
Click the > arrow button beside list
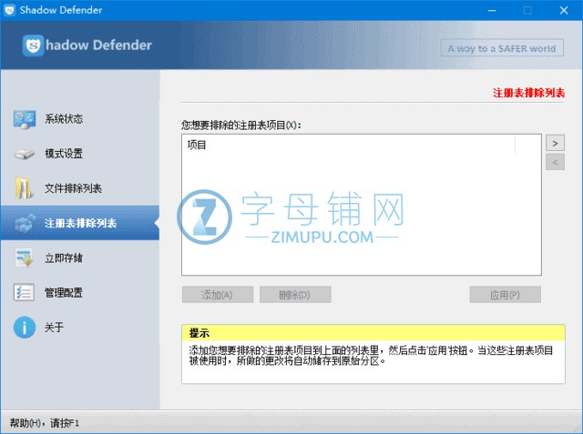click(555, 143)
